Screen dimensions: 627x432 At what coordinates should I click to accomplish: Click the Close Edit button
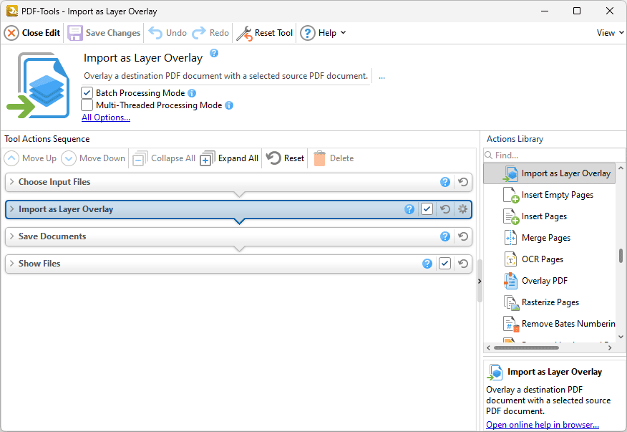tap(32, 33)
